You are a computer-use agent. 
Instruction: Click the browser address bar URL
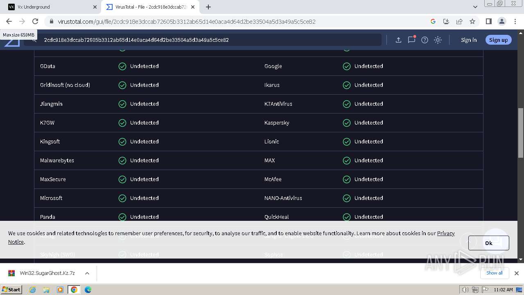[187, 21]
